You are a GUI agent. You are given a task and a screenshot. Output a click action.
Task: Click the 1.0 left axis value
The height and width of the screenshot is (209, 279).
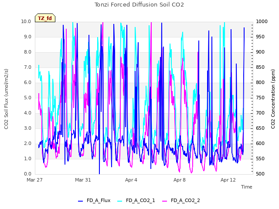27,158
